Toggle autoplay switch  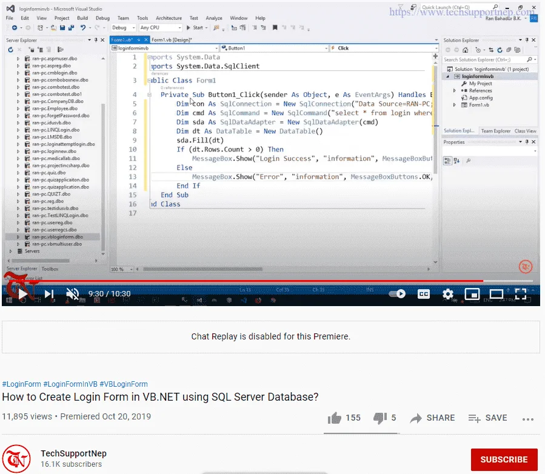coord(397,294)
